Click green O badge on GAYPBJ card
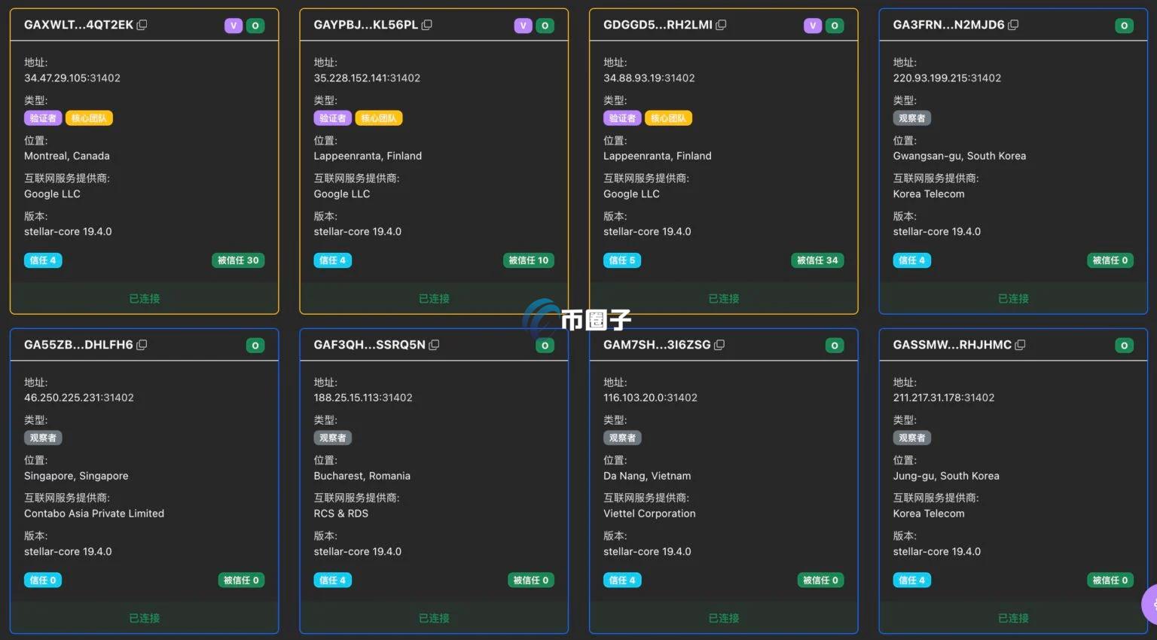Viewport: 1157px width, 640px height. pos(545,26)
